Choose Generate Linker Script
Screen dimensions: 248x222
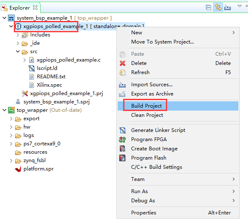pyautogui.click(x=178, y=130)
